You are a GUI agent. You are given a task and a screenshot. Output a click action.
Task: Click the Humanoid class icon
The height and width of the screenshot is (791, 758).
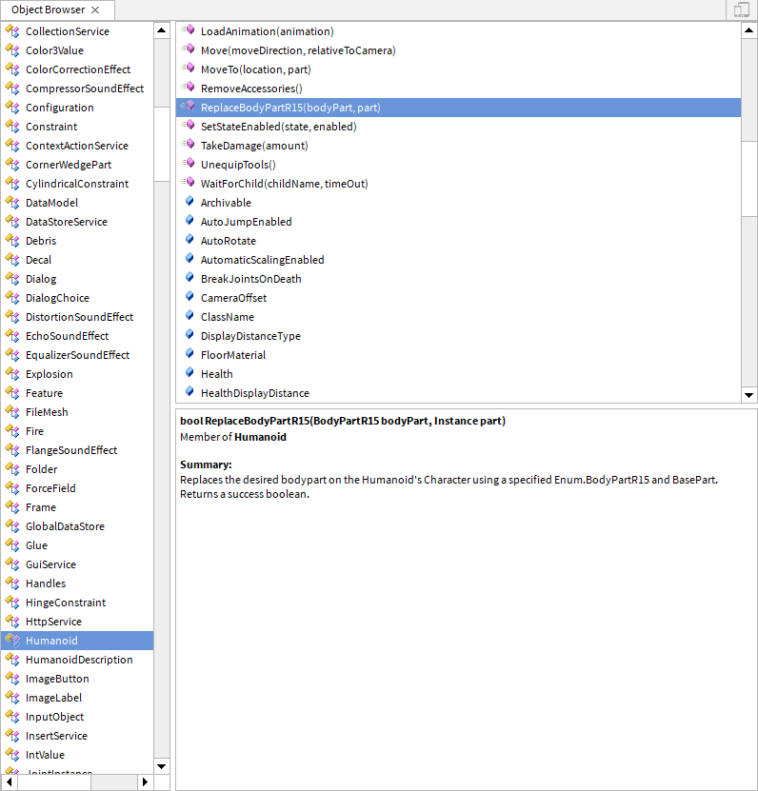pyautogui.click(x=12, y=641)
